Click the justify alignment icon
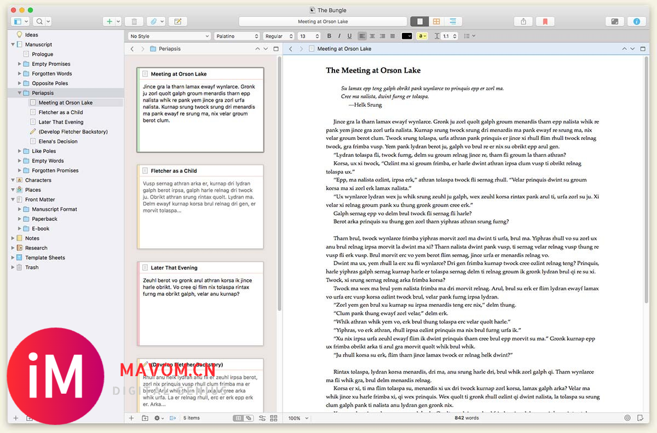The height and width of the screenshot is (433, 657). pos(392,36)
